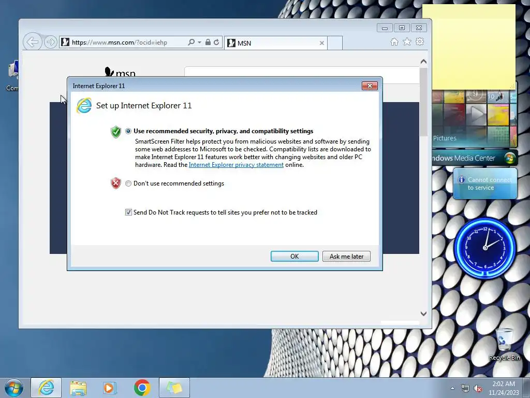Click the muted volume tray icon
530x398 pixels.
pos(478,388)
